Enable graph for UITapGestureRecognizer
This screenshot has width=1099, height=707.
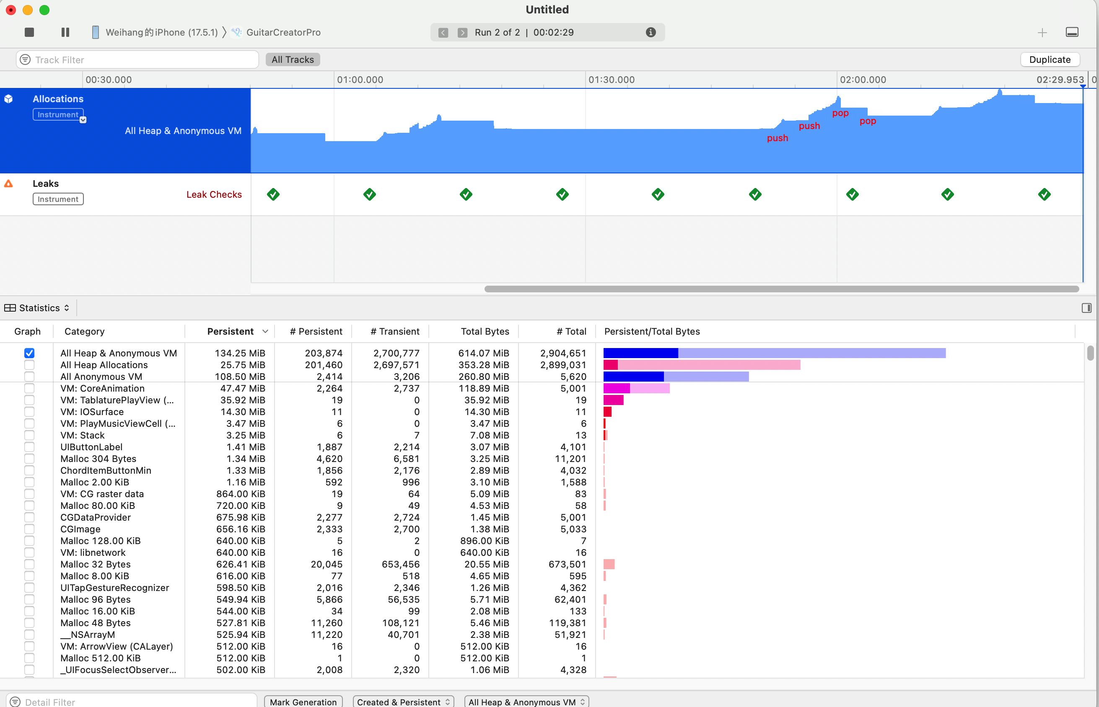tap(29, 588)
